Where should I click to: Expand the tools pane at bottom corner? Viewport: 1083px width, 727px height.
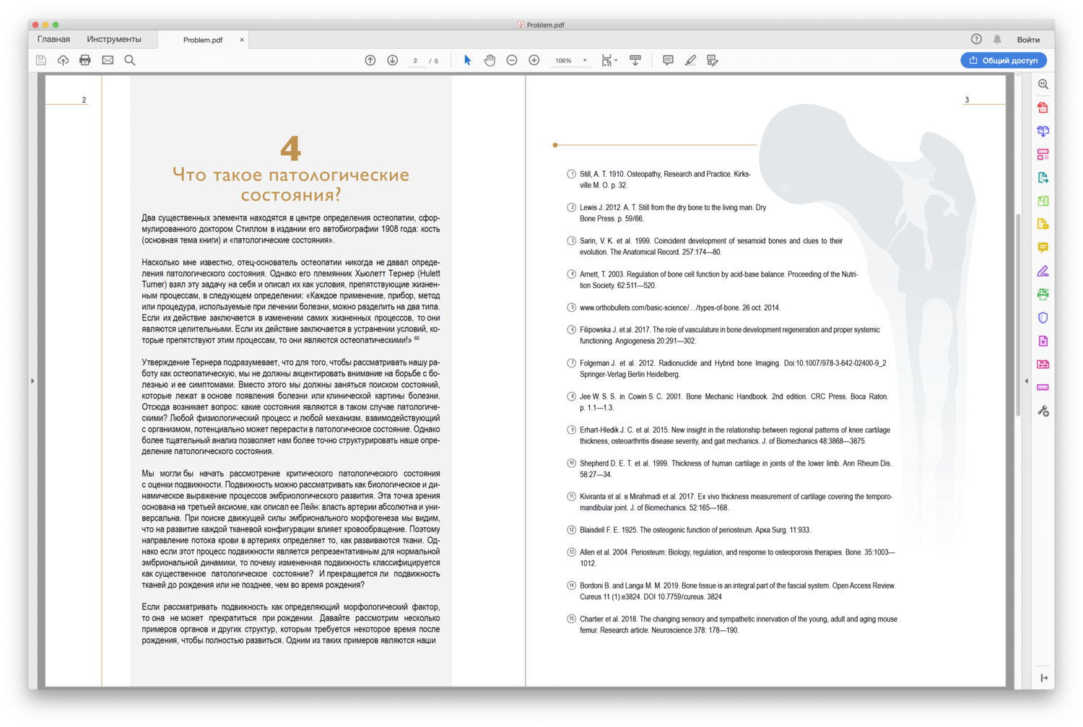1043,678
